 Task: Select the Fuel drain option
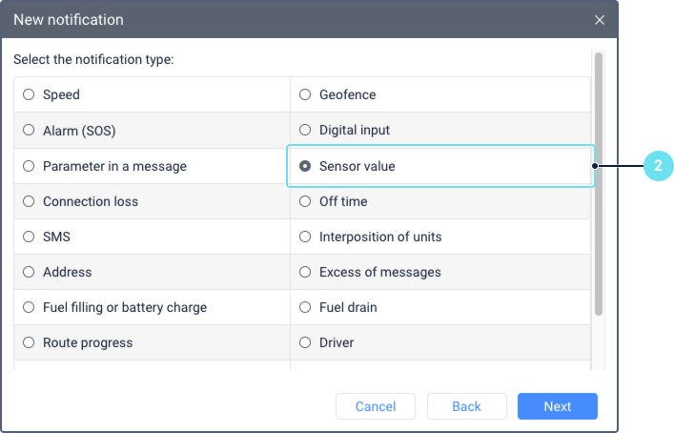[305, 307]
